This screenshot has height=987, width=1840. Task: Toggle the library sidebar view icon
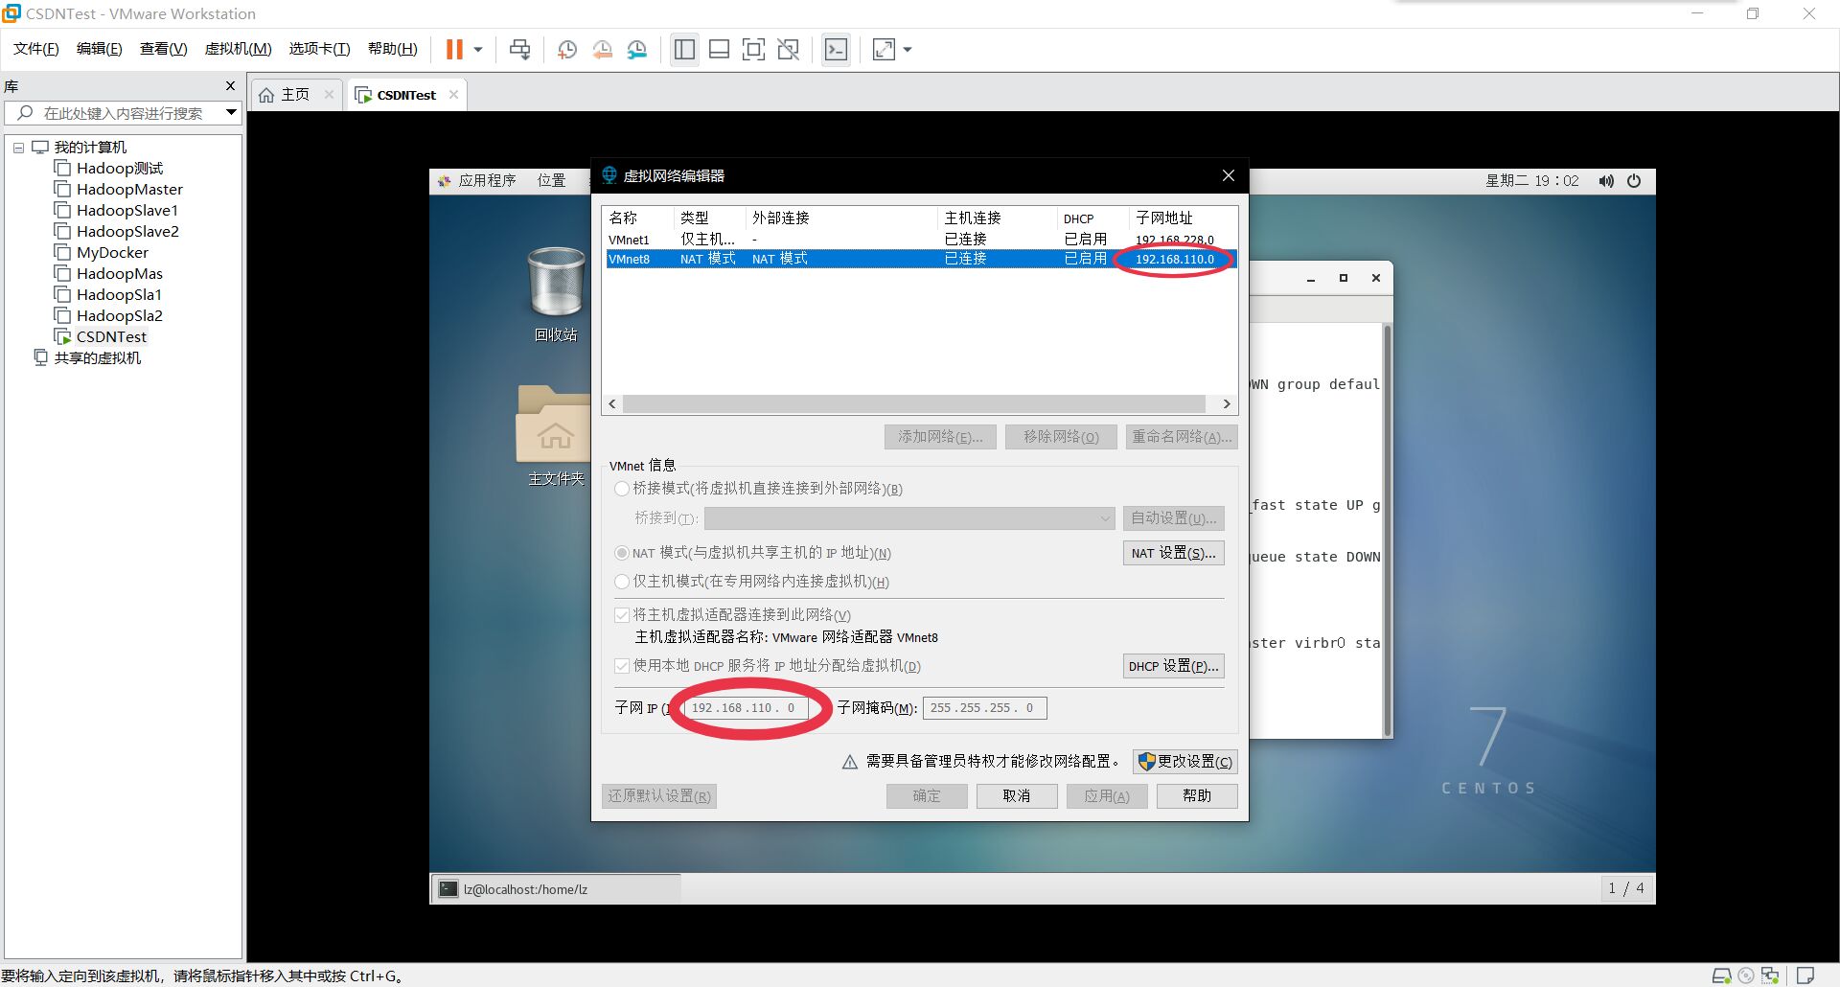684,49
